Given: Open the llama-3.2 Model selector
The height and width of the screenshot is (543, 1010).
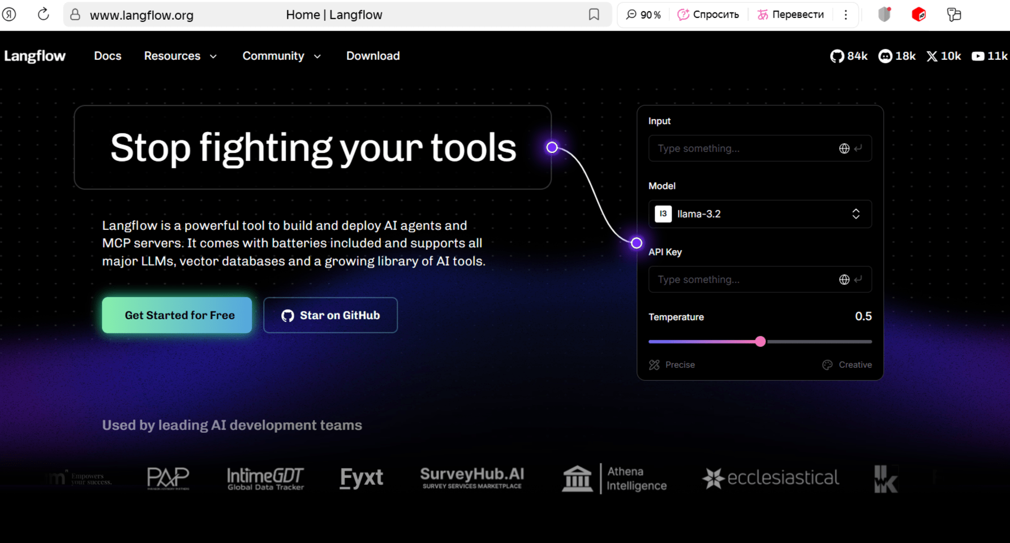Looking at the screenshot, I should point(759,214).
